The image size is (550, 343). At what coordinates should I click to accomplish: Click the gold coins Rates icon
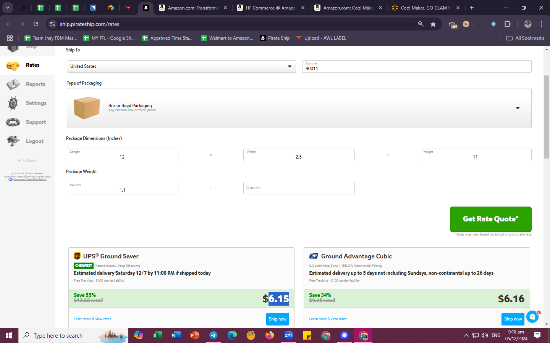pyautogui.click(x=13, y=66)
